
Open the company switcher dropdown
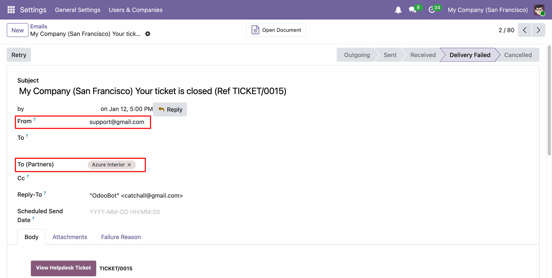(x=488, y=10)
